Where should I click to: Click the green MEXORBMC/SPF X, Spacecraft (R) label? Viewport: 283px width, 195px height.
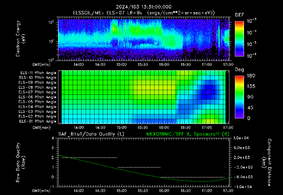[188, 134]
